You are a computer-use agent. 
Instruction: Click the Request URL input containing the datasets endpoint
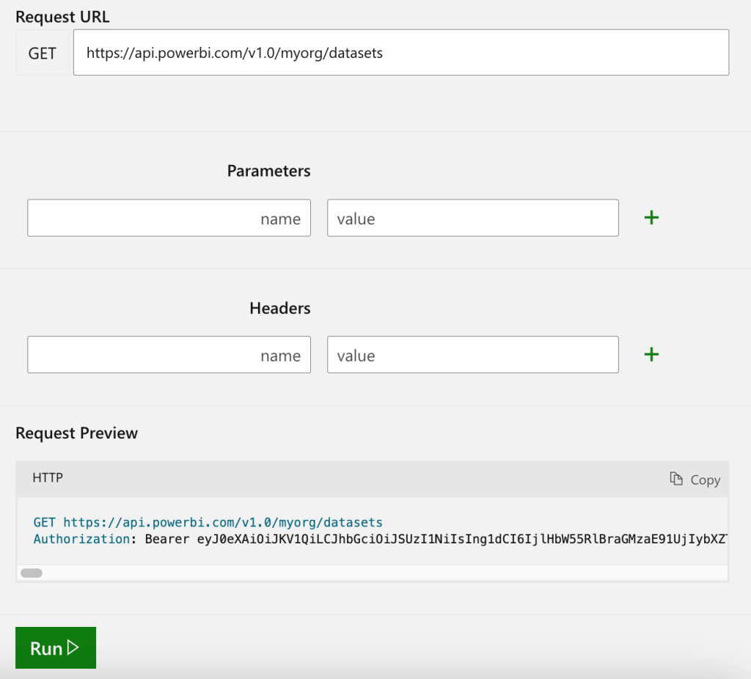400,52
